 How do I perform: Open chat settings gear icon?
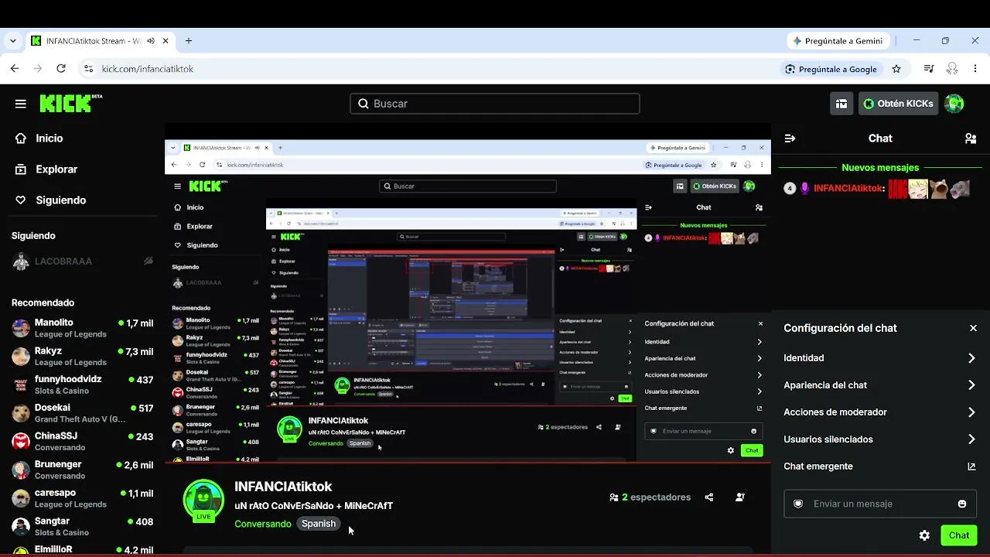(x=924, y=535)
